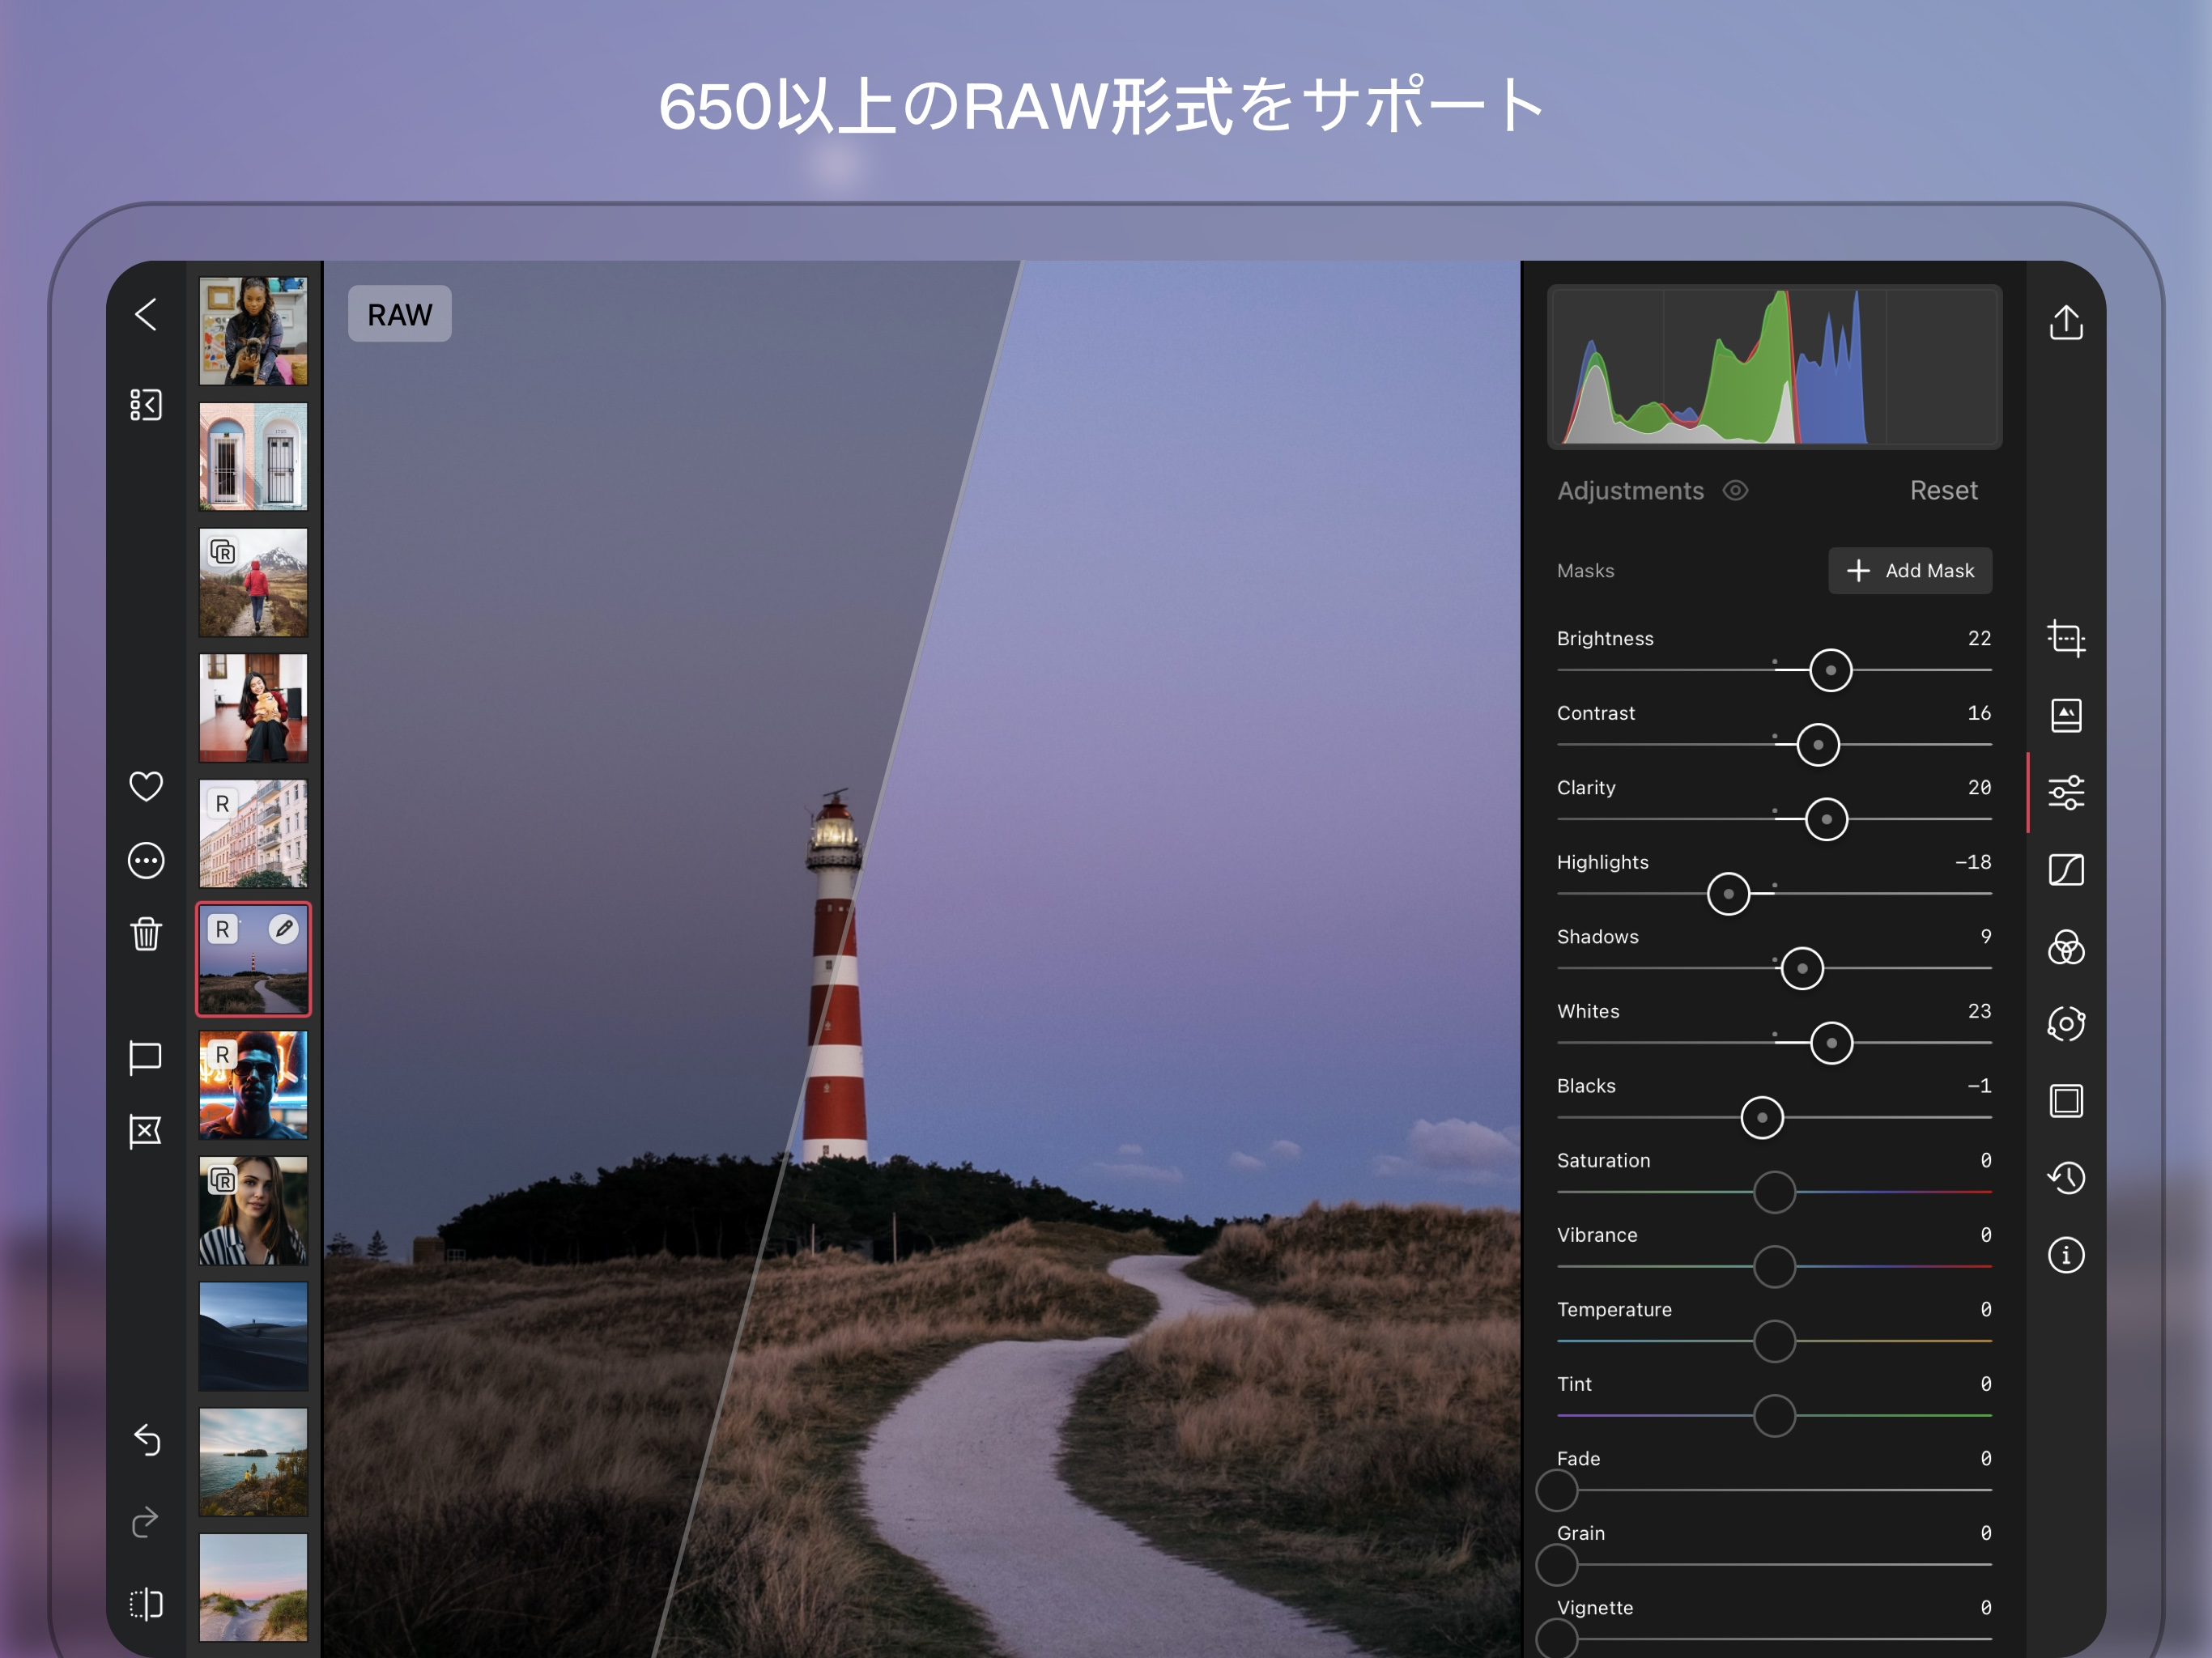Image resolution: width=2212 pixels, height=1658 pixels.
Task: Toggle the split compare view icon
Action: (x=146, y=1604)
